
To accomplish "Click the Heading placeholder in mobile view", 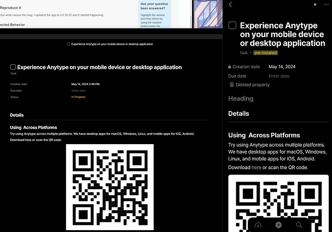I will pyautogui.click(x=241, y=98).
